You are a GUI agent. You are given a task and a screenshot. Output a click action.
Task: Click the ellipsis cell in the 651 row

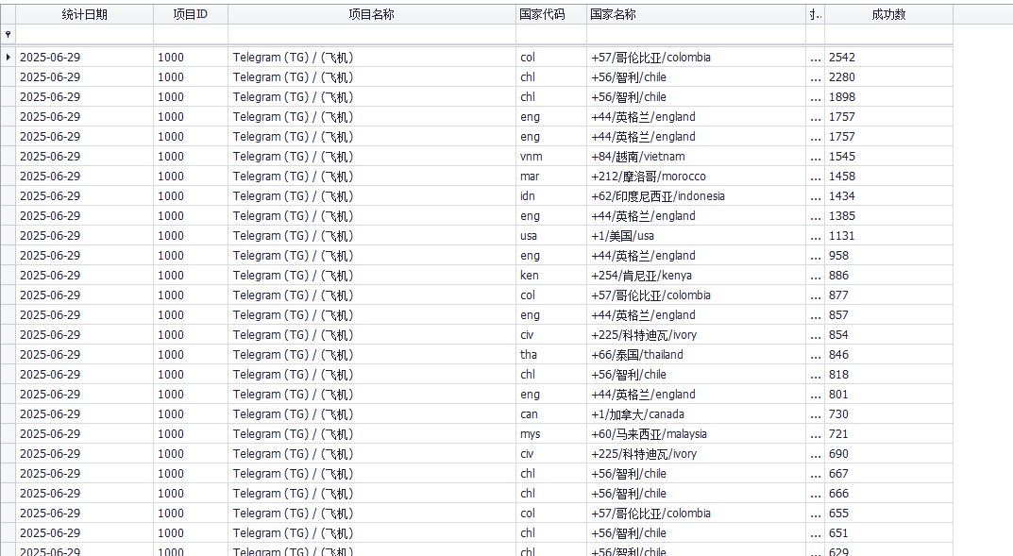(x=816, y=532)
